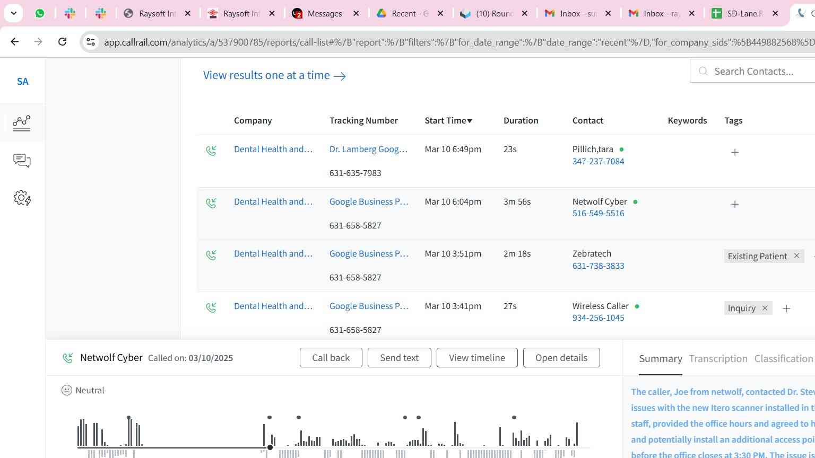Click the Tags column header
The image size is (815, 458).
[x=734, y=120]
